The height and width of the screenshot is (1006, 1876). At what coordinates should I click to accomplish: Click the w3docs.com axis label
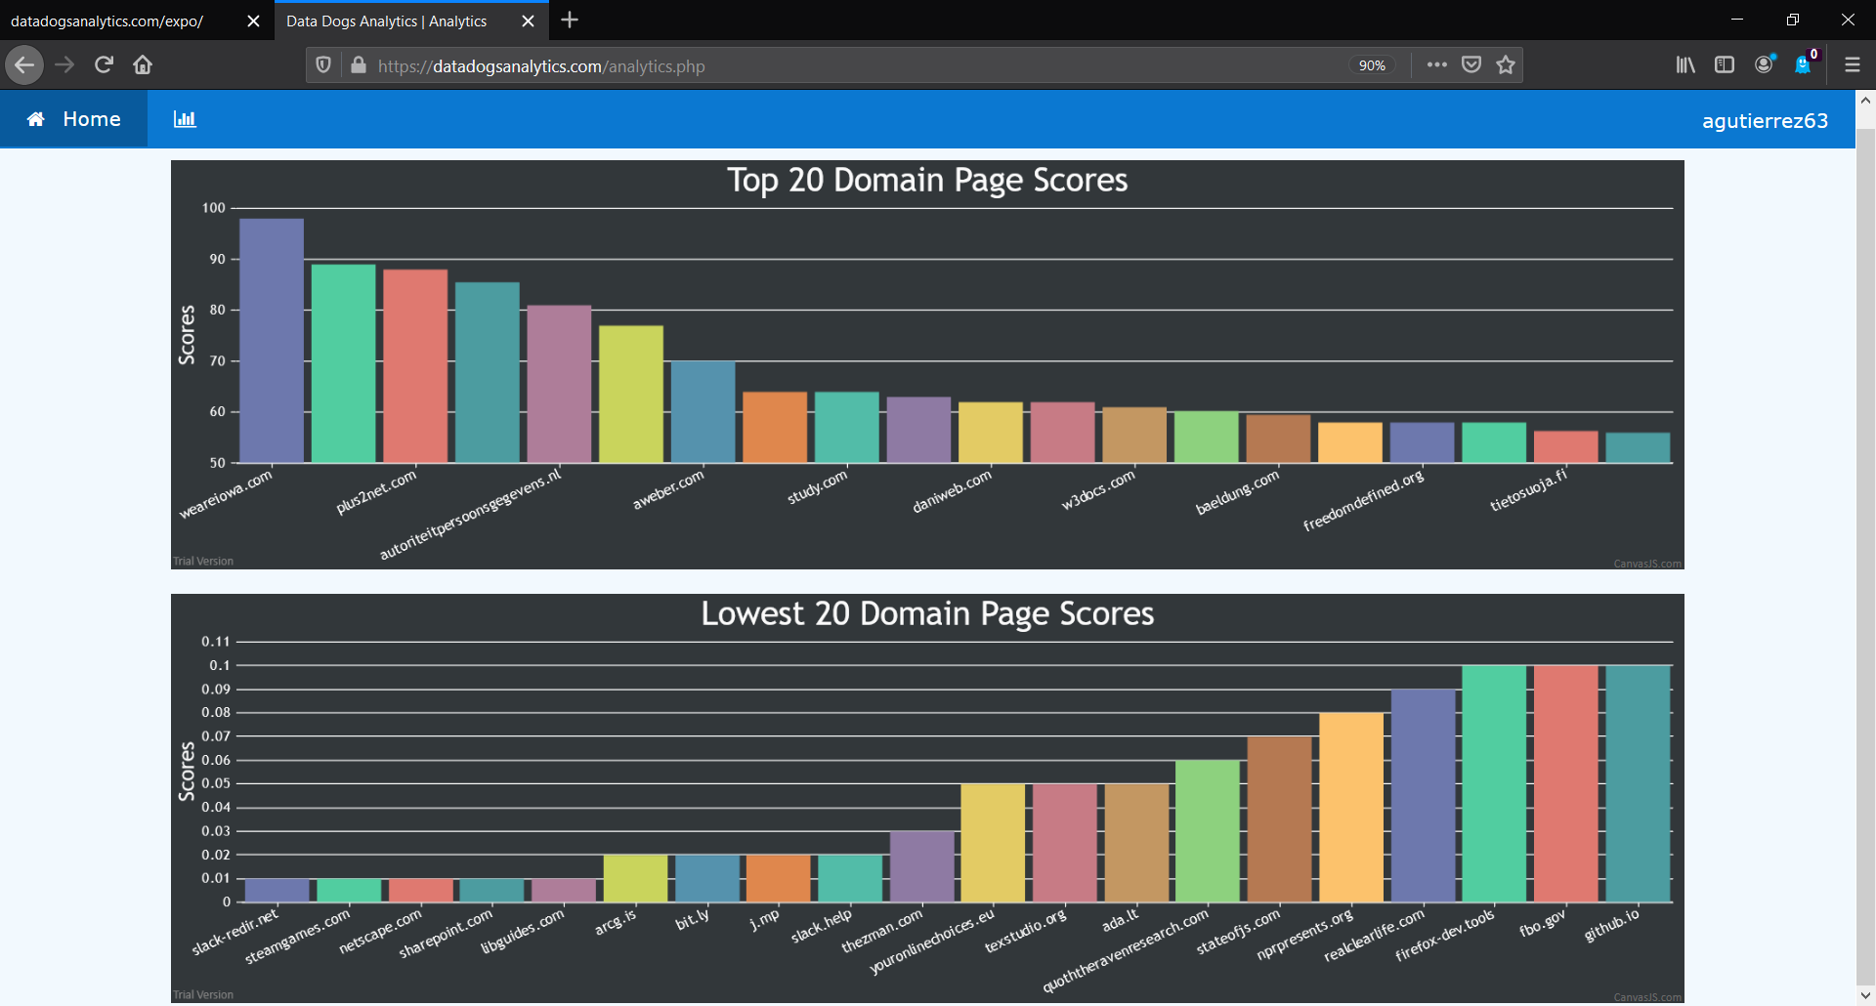(1099, 488)
